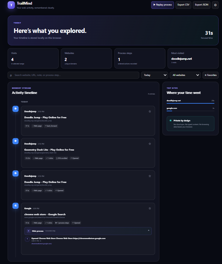This screenshot has height=264, width=222.
Task: Star the Doodle Jump entry lasting 5s
Action: coord(150,176)
